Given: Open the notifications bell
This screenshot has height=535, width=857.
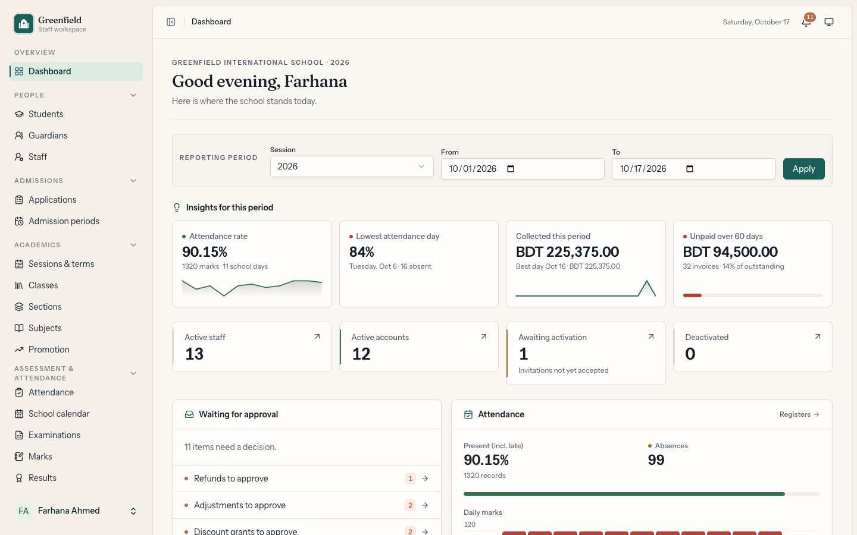Looking at the screenshot, I should click(806, 22).
